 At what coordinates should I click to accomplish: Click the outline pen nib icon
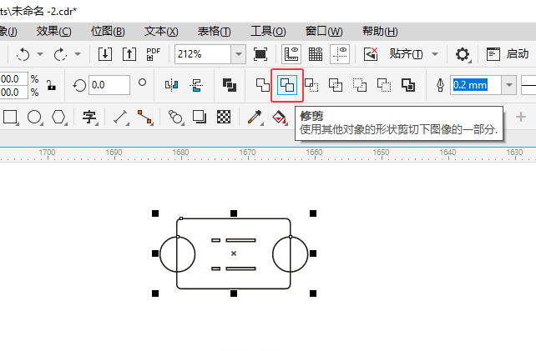pos(440,85)
